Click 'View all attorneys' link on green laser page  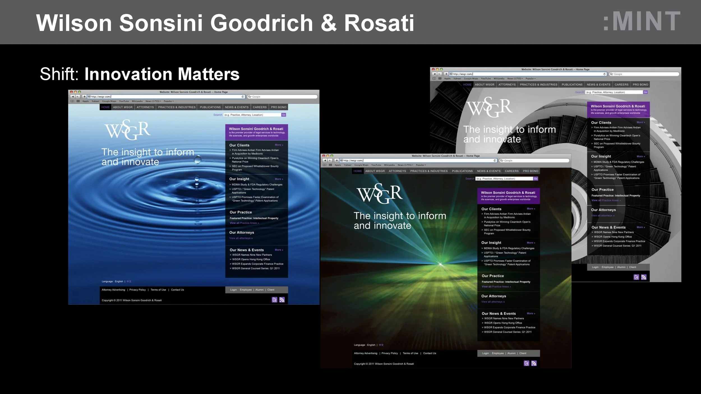tap(493, 302)
